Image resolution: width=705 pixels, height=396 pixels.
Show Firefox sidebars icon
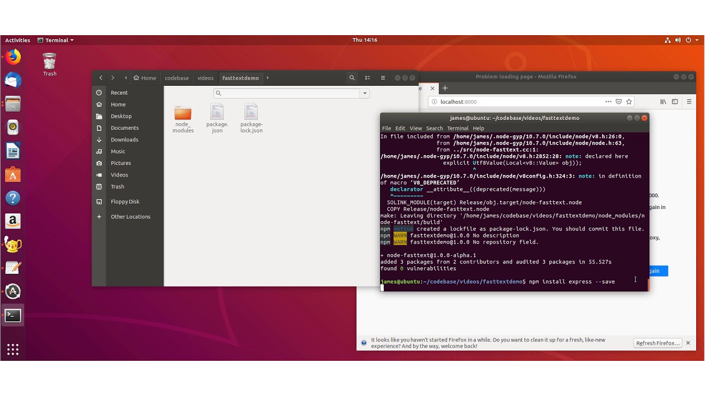tap(675, 102)
